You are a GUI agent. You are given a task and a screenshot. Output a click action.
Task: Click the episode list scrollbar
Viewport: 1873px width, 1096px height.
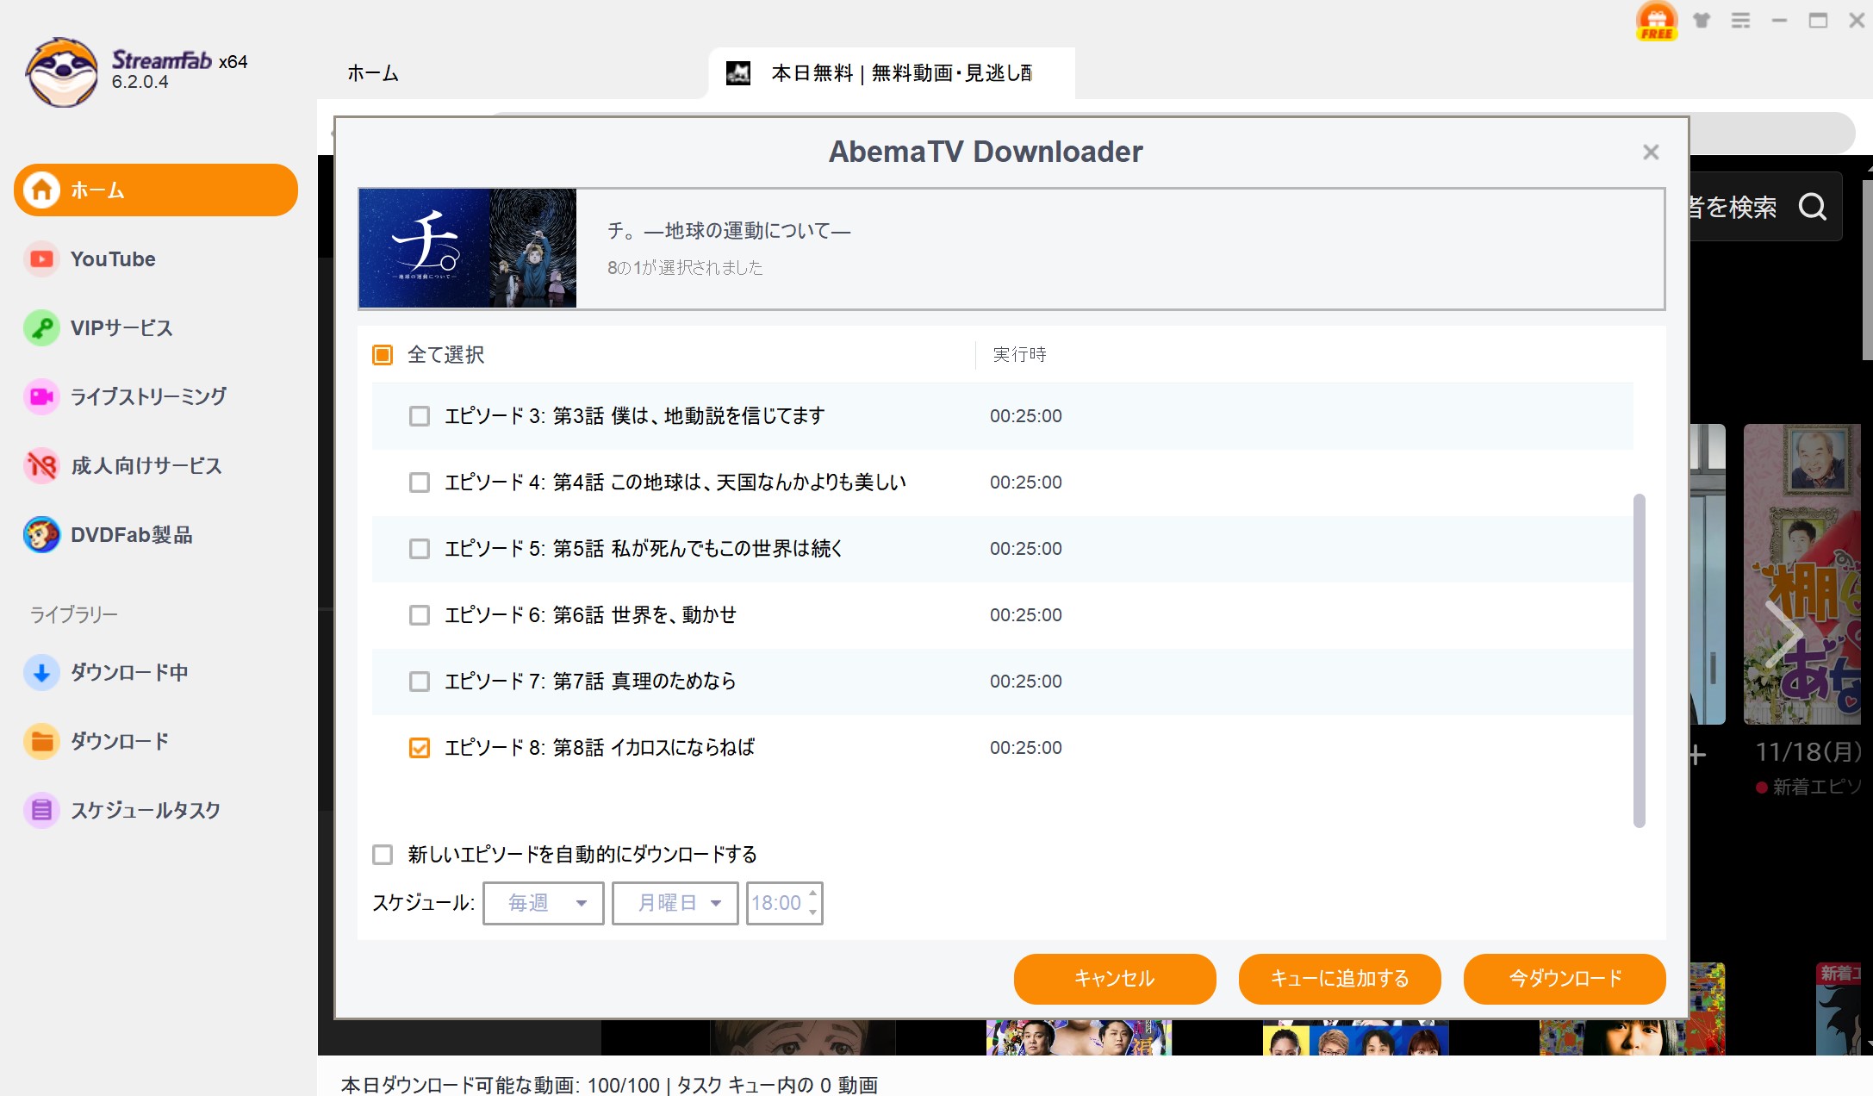point(1639,660)
